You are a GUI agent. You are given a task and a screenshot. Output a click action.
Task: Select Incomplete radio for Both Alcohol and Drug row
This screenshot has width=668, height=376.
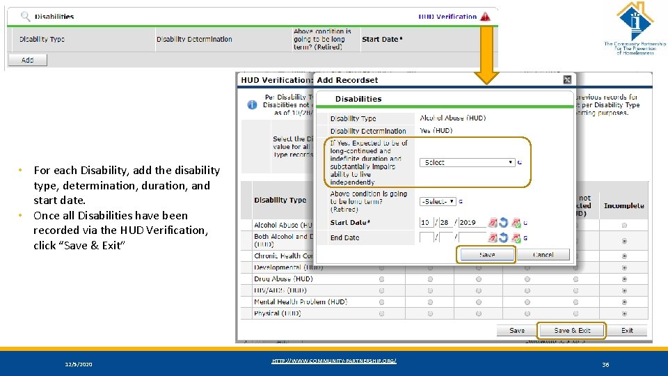(624, 241)
